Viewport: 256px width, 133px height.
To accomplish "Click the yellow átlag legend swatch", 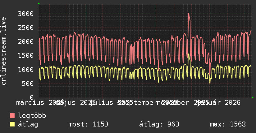I will [x=12, y=124].
